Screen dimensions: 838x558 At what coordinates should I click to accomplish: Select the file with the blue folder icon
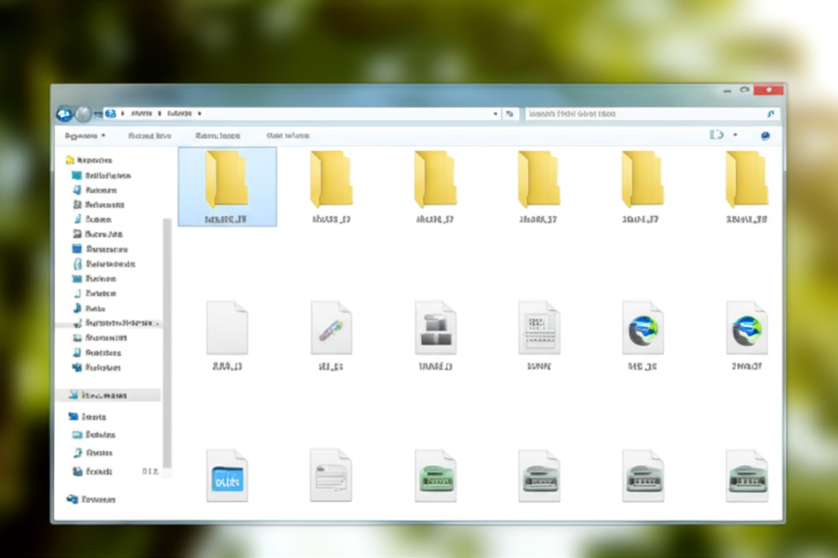pos(227,476)
